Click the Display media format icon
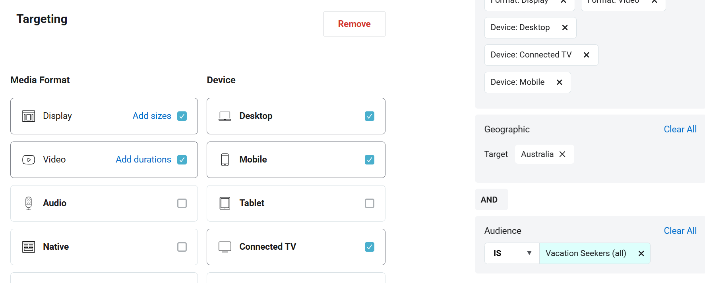705x283 pixels. click(x=29, y=116)
